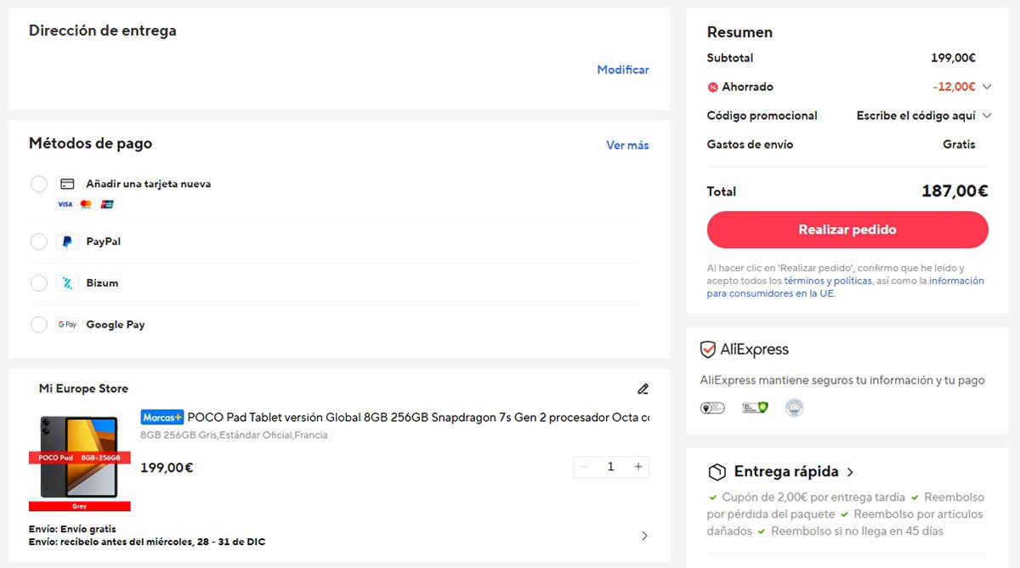Screen dimensions: 1020x568
Task: Select the Añadir una tarjeta nueva radio button
Action: coord(39,184)
